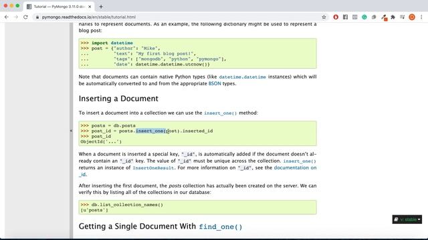Follow the datetime.datetime link
Viewport: 428px width, 240px height.
point(242,77)
